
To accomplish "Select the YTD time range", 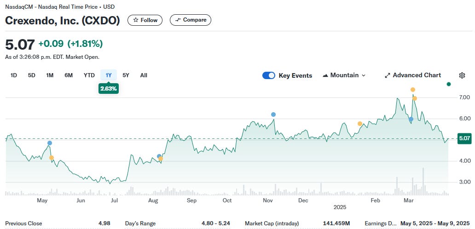I will [89, 75].
